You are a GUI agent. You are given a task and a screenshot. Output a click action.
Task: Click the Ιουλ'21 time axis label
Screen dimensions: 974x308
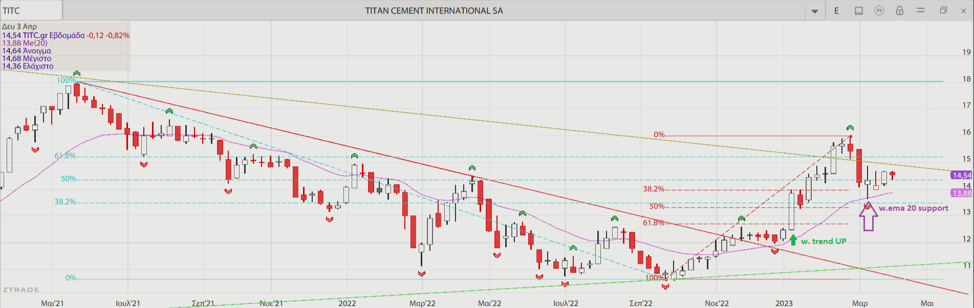127,303
